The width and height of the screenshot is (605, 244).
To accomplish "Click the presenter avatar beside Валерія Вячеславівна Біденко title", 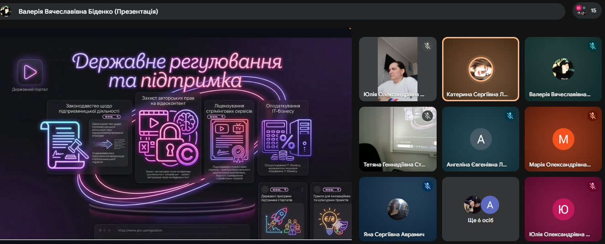I will click(6, 11).
